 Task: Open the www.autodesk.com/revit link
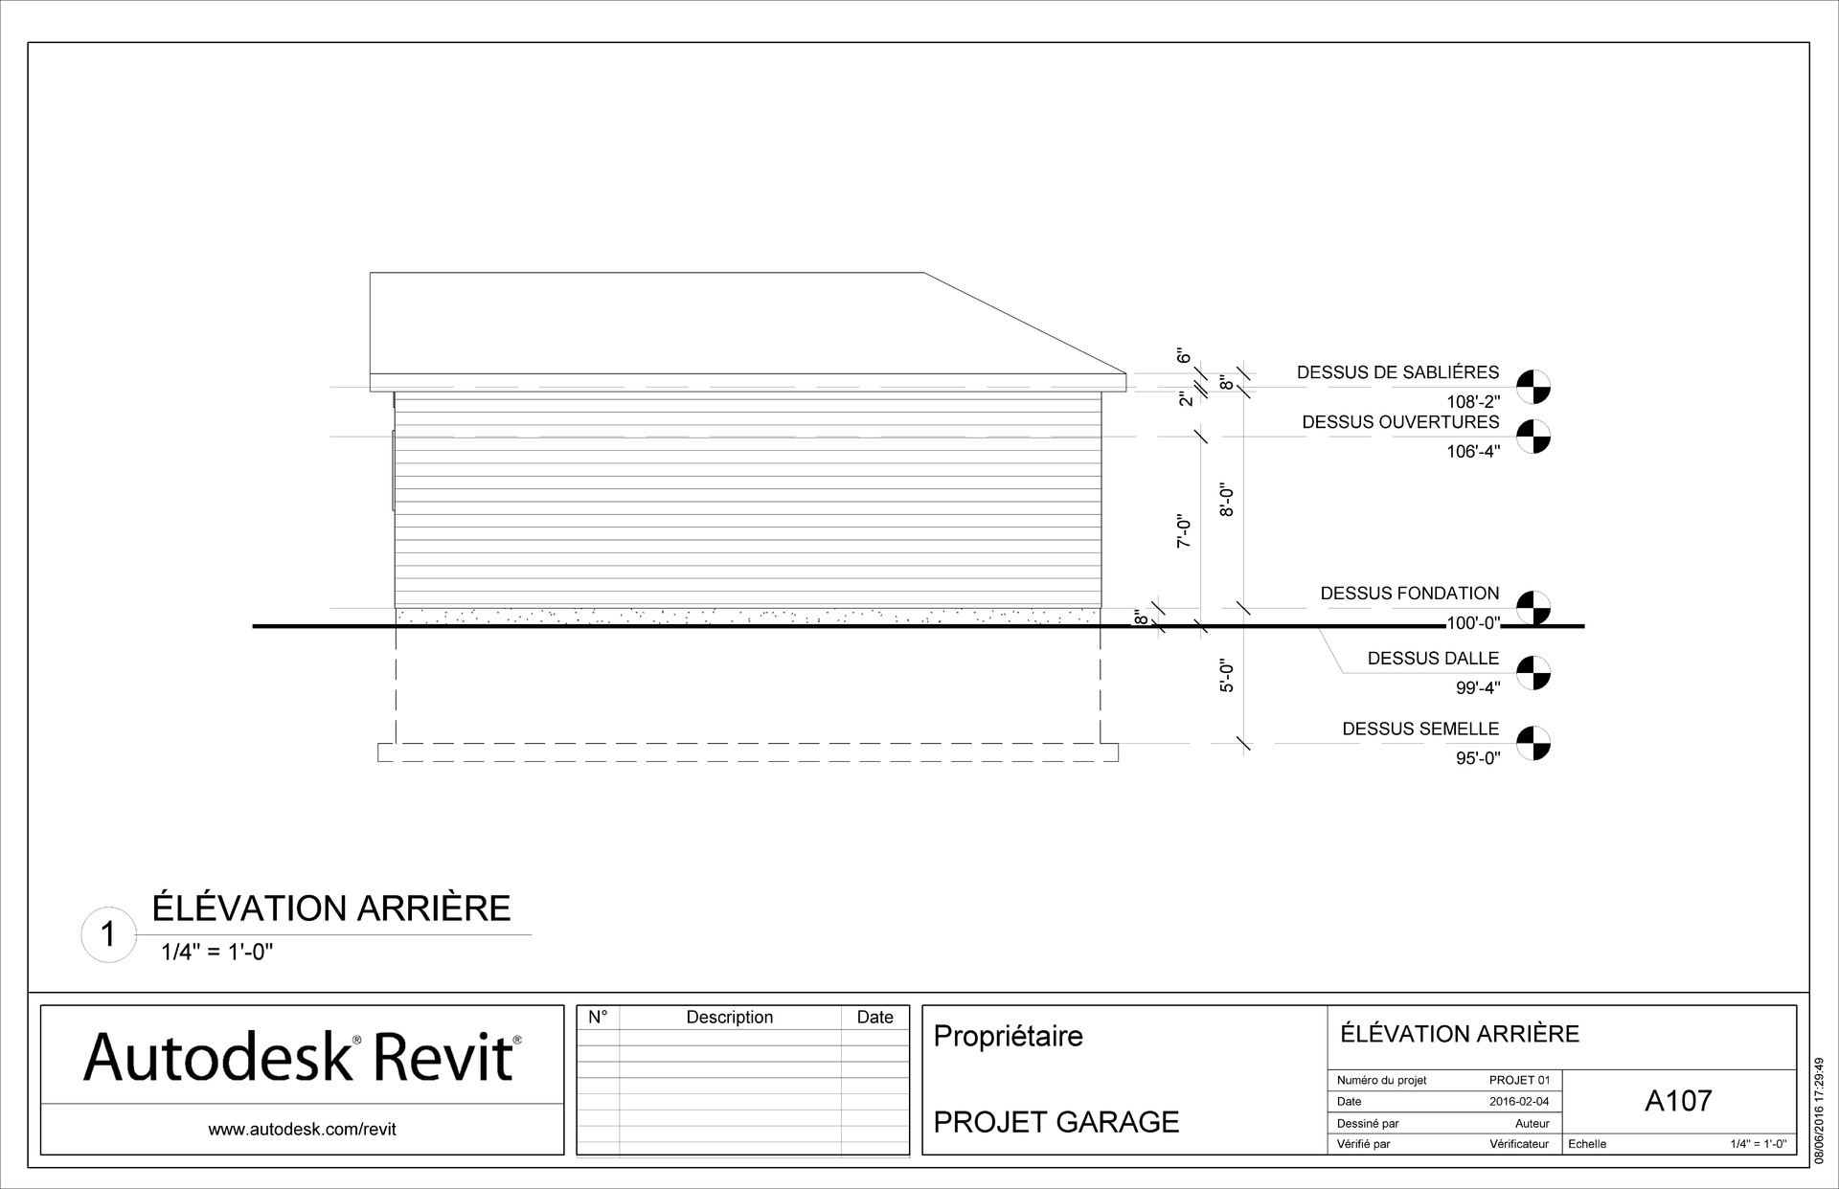click(x=302, y=1130)
